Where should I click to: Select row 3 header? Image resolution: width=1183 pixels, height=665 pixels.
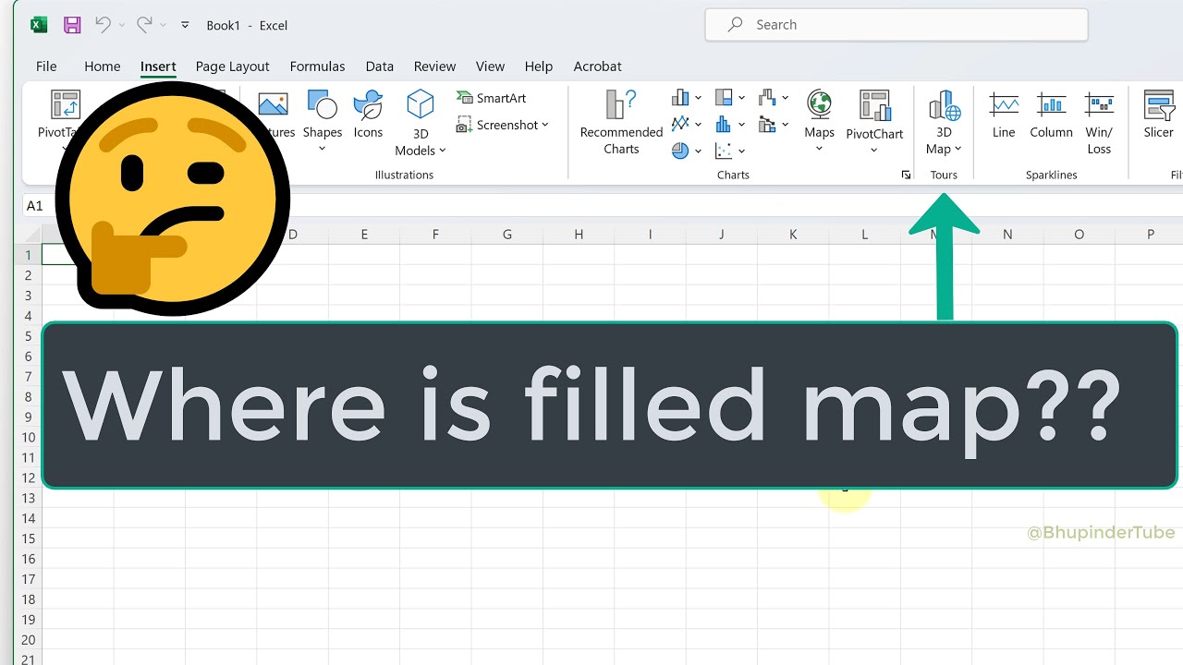29,296
